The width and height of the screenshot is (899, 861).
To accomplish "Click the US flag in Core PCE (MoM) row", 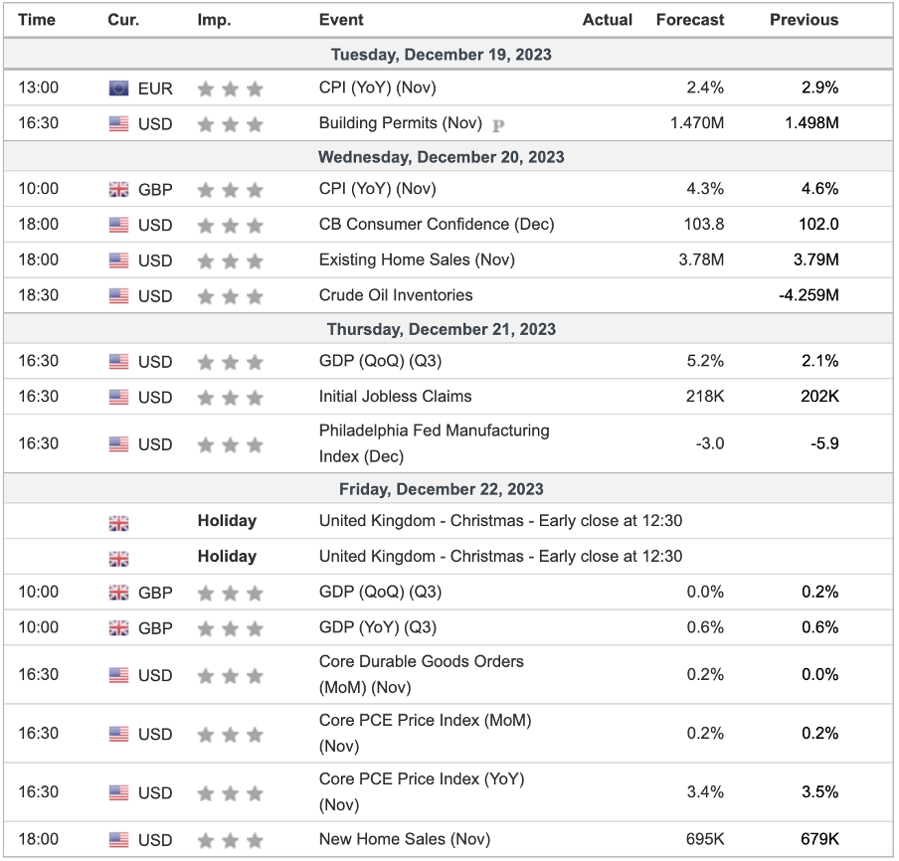I will [118, 734].
